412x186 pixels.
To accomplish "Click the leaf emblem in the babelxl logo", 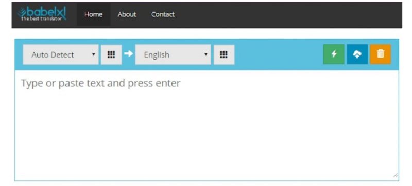I will [22, 12].
